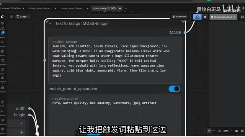245x137 pixels.
Task: Click inside the negative_prompt text field
Action: [x=115, y=115]
